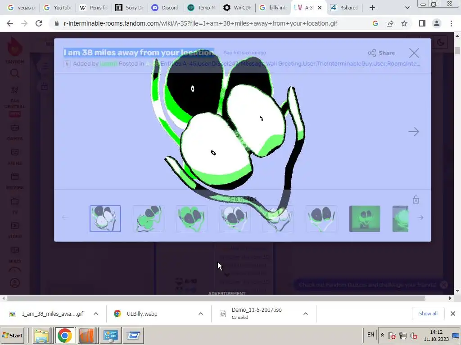Open Movies in Fandom sidebar

pos(15,181)
